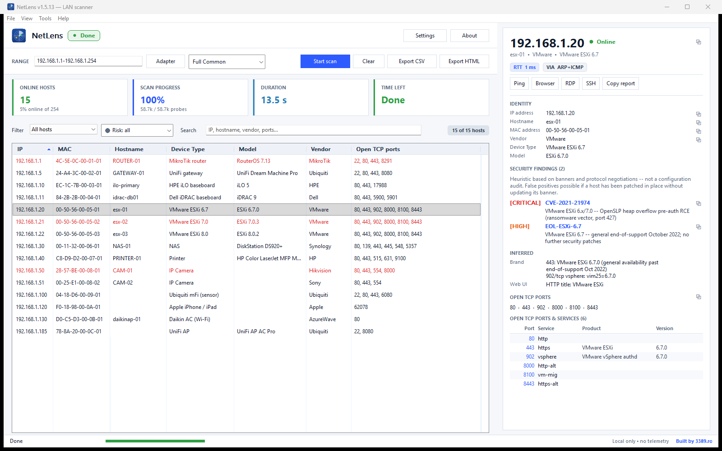The width and height of the screenshot is (722, 451).
Task: Launch SSH to the host
Action: (591, 83)
